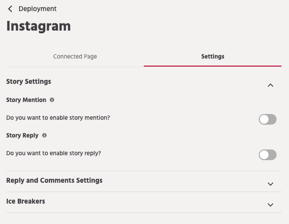
Task: Collapse Story Settings using its chevron
Action: click(270, 85)
